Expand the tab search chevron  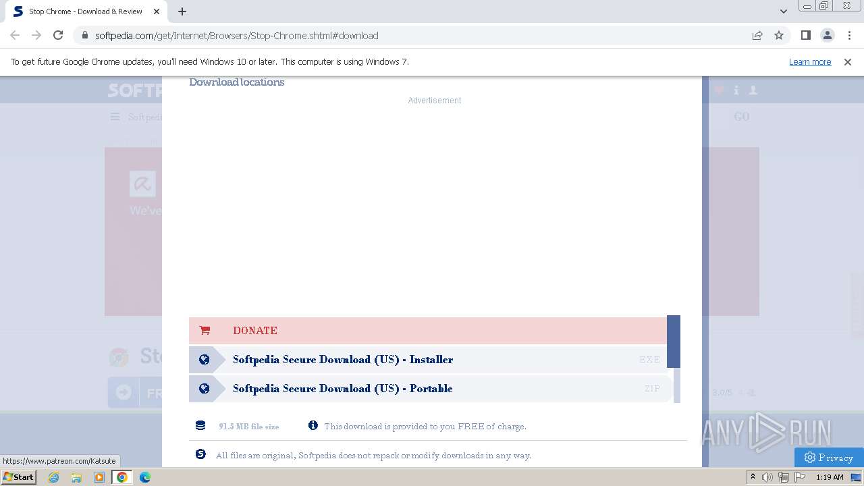[x=784, y=11]
